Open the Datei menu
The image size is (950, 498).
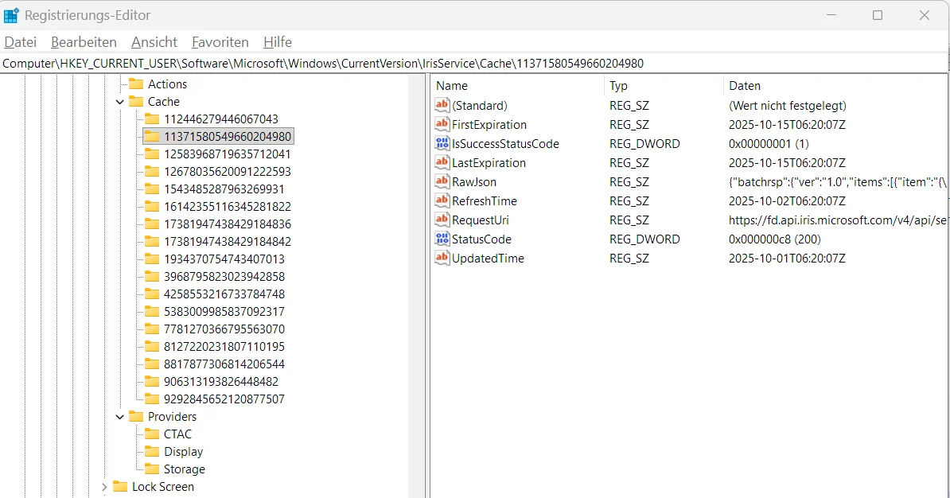coord(21,42)
